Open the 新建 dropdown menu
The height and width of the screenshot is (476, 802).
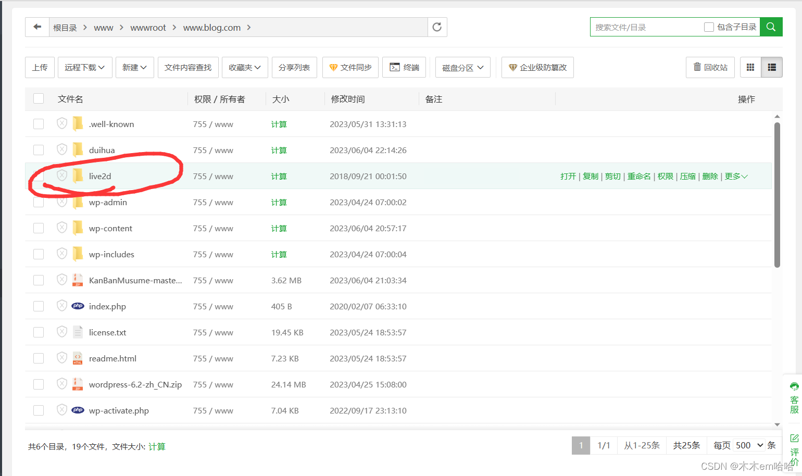click(134, 67)
